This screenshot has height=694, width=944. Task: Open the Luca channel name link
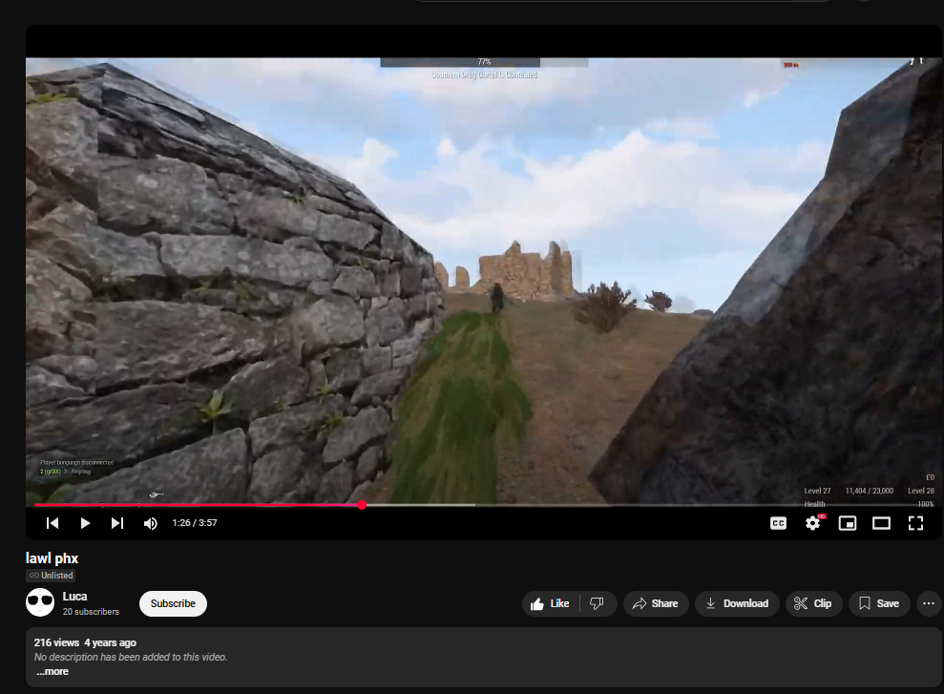74,597
